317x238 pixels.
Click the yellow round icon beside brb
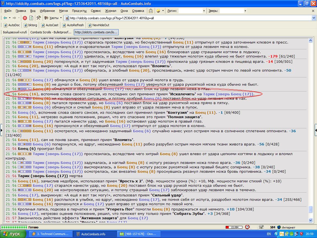pyautogui.click(x=158, y=11)
